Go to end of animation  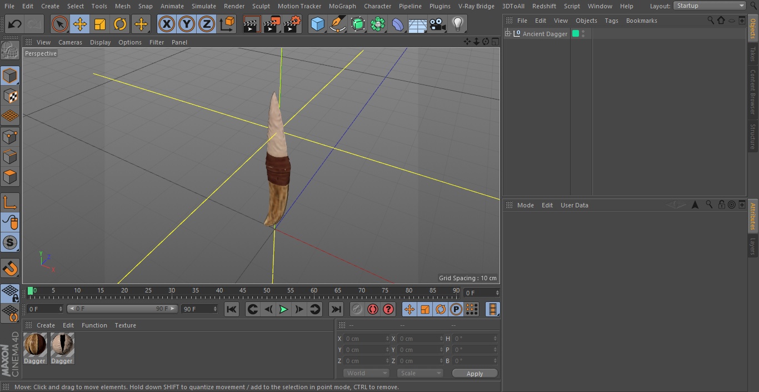(x=336, y=309)
